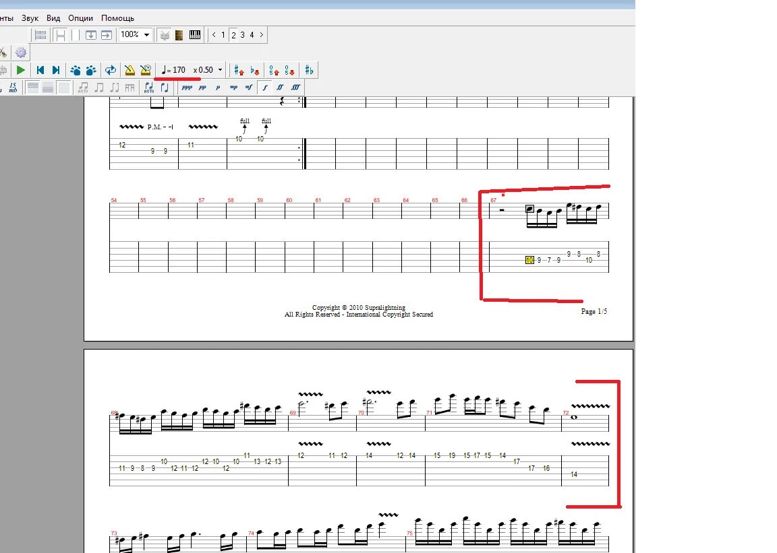Select vertical scroll screen mode

pos(90,35)
